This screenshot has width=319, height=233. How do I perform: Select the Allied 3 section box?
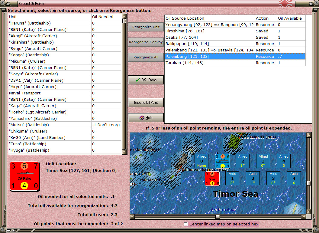(x=263, y=161)
